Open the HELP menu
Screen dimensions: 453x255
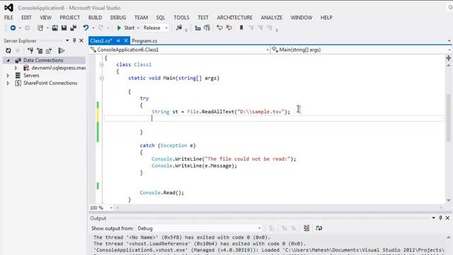326,18
